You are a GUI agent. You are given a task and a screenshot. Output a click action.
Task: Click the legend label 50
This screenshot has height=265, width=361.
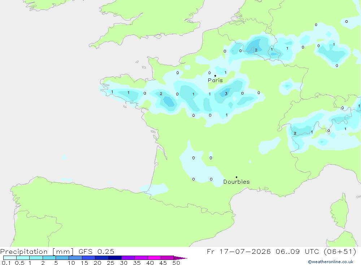click(x=177, y=263)
